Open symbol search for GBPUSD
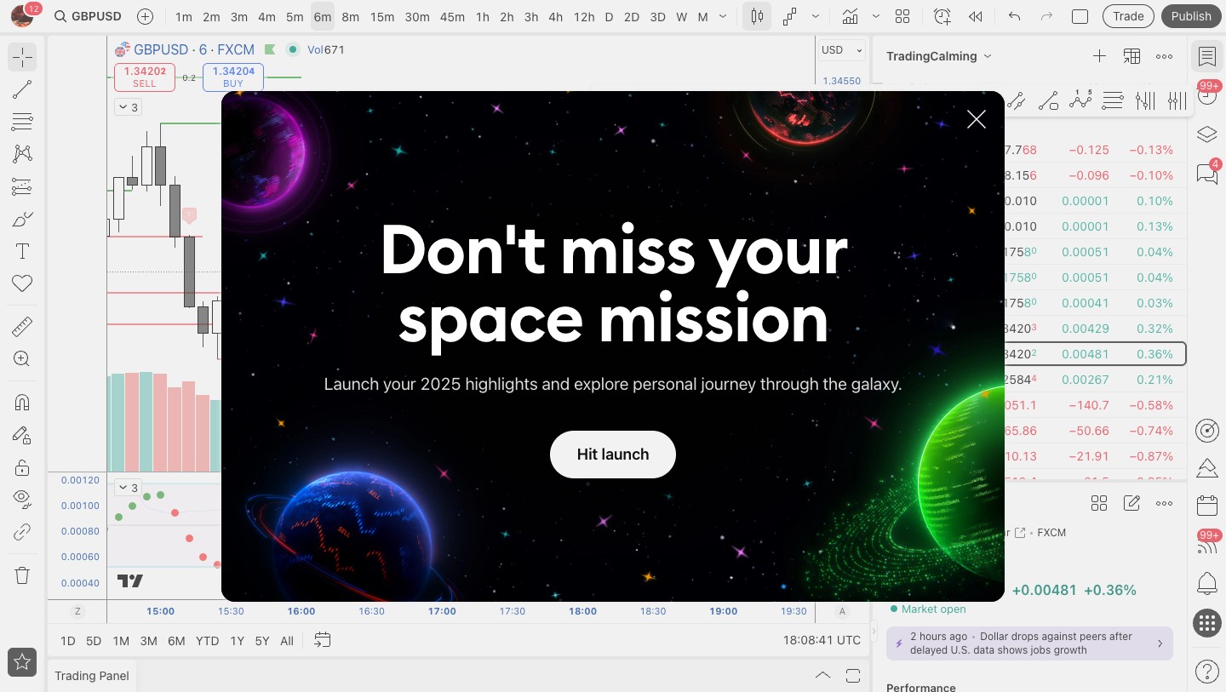Screen dimensions: 1226x692 [x=87, y=16]
